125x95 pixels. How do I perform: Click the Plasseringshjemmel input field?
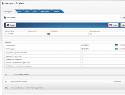click(x=107, y=34)
